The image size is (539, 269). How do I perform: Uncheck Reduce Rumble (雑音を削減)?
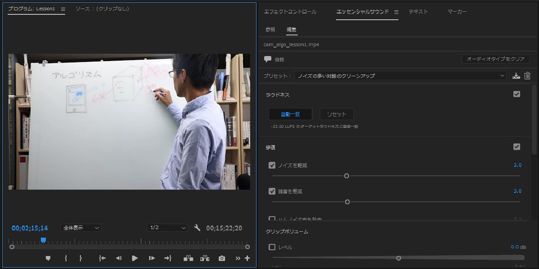272,191
